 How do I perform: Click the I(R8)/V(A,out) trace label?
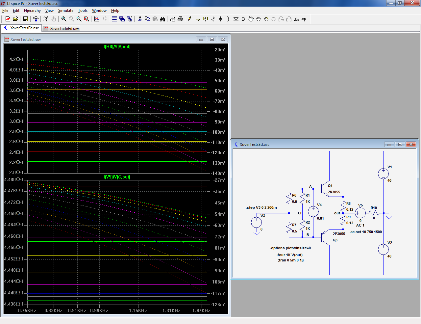[117, 46]
